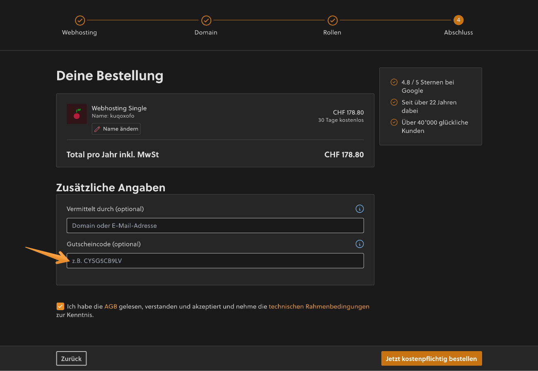Click the Seit über 22 Jahren dabei text
Screen dimensions: 538x371
click(429, 106)
